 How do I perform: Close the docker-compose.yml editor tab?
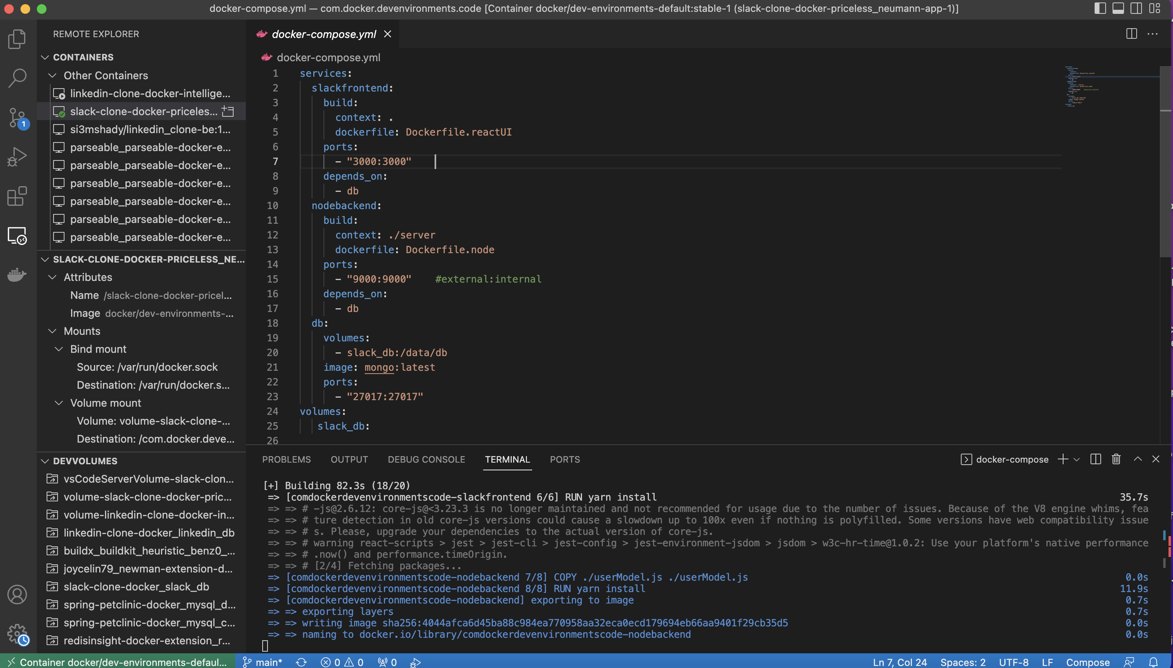(388, 34)
